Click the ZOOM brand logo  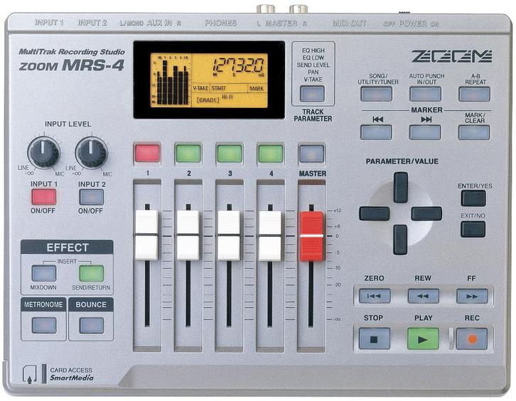pyautogui.click(x=451, y=56)
